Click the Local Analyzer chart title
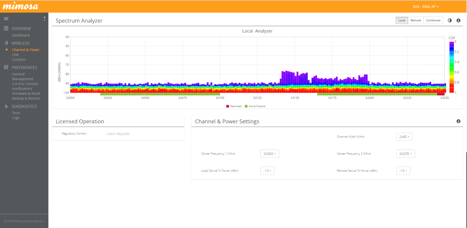This screenshot has height=228, width=467. (257, 31)
